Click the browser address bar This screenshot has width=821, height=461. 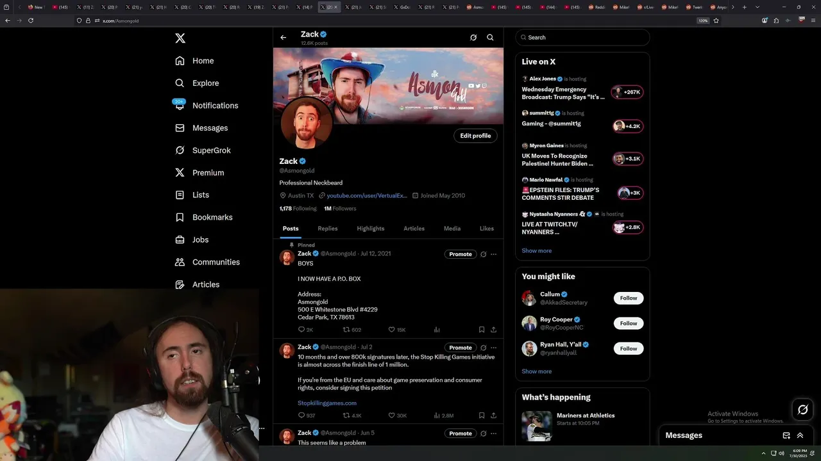(398, 20)
